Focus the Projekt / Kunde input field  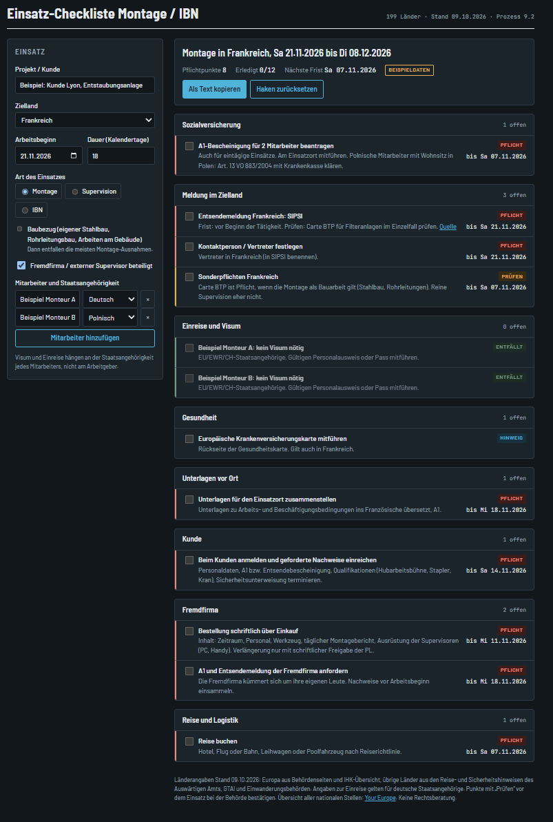85,85
